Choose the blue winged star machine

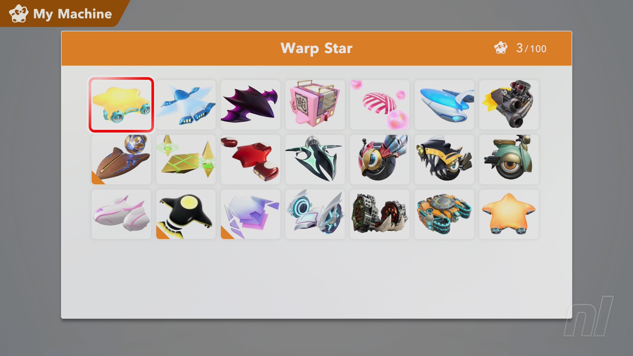point(186,105)
